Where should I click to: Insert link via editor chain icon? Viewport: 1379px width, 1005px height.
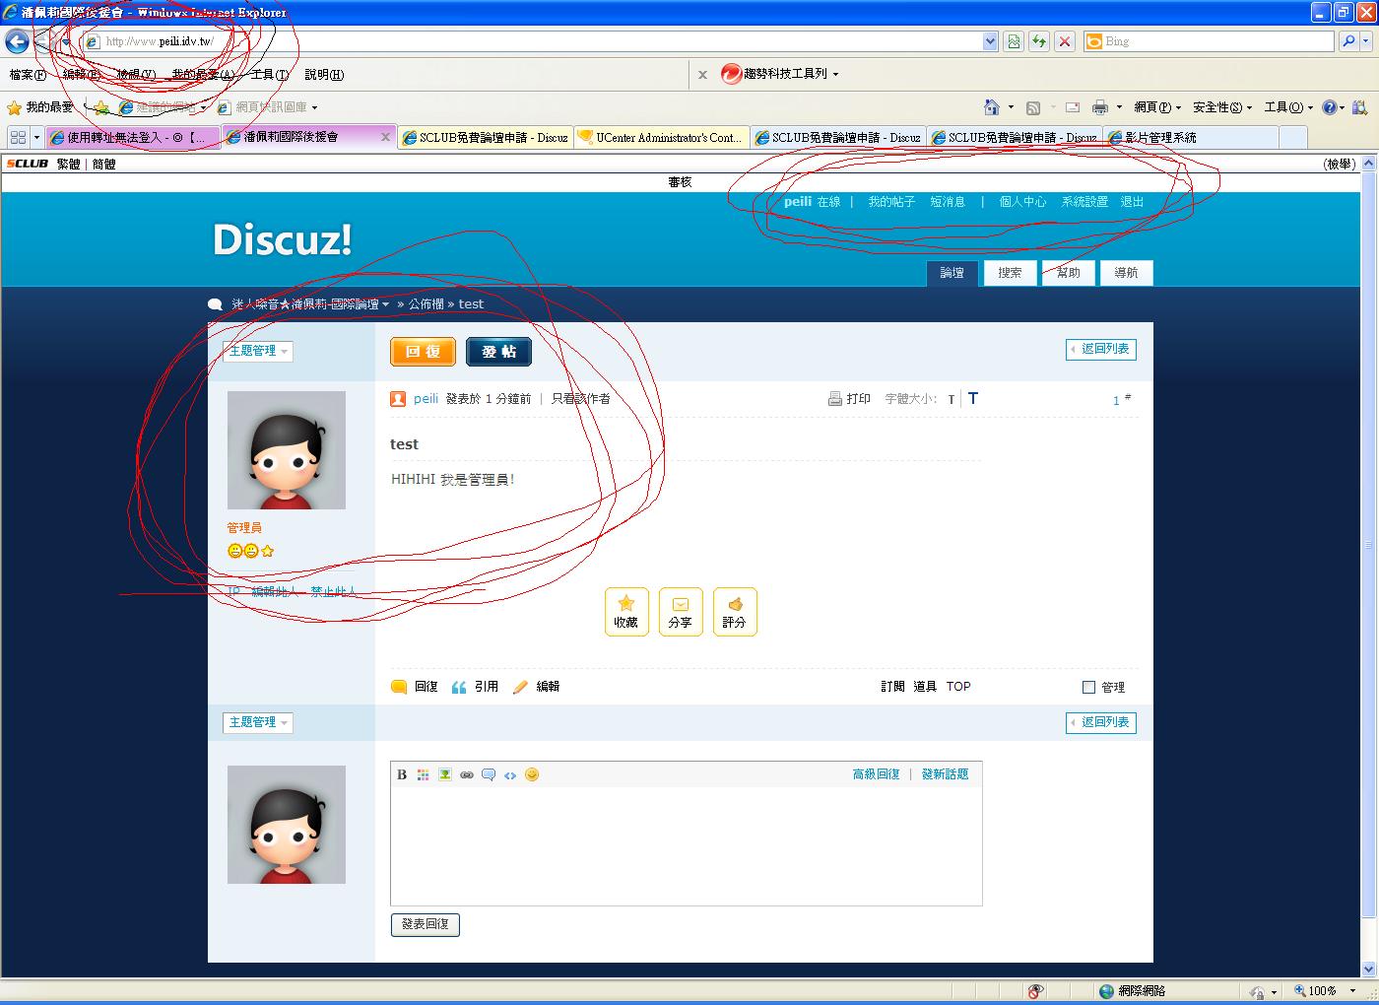467,774
